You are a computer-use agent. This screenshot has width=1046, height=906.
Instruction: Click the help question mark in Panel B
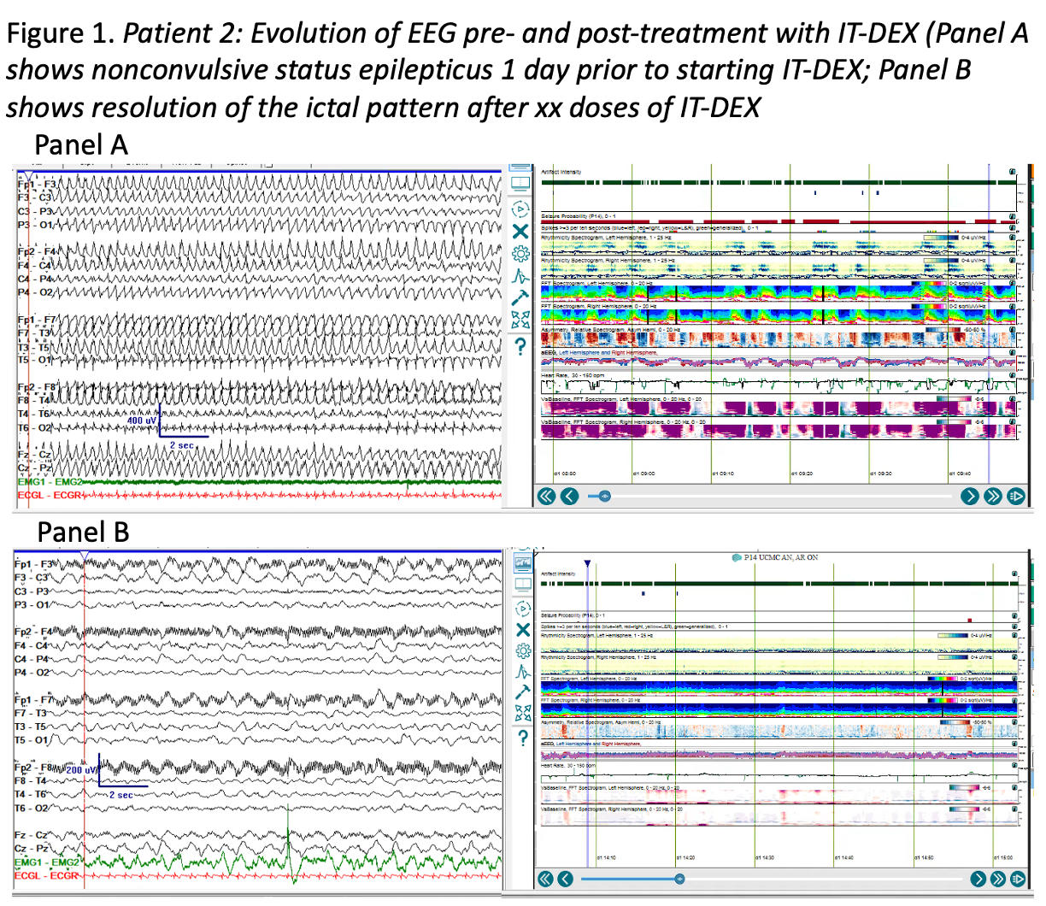point(522,738)
